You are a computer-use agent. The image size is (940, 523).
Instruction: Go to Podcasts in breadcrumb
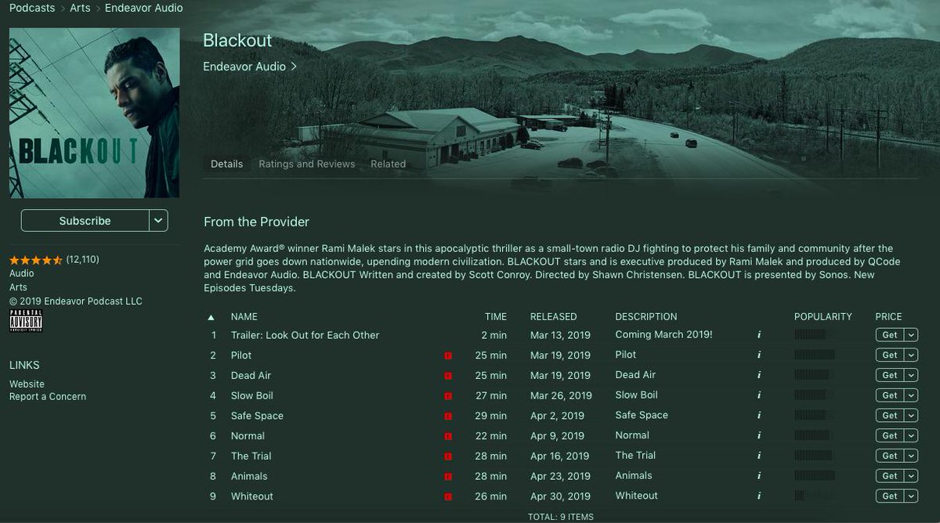click(x=32, y=8)
